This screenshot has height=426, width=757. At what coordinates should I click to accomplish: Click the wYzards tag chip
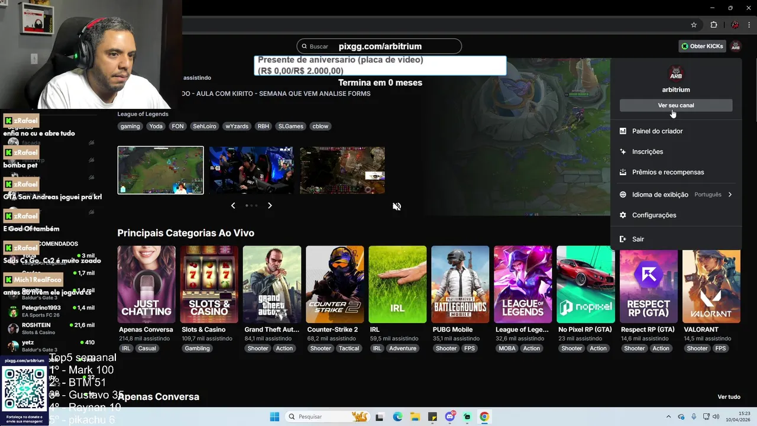237,126
